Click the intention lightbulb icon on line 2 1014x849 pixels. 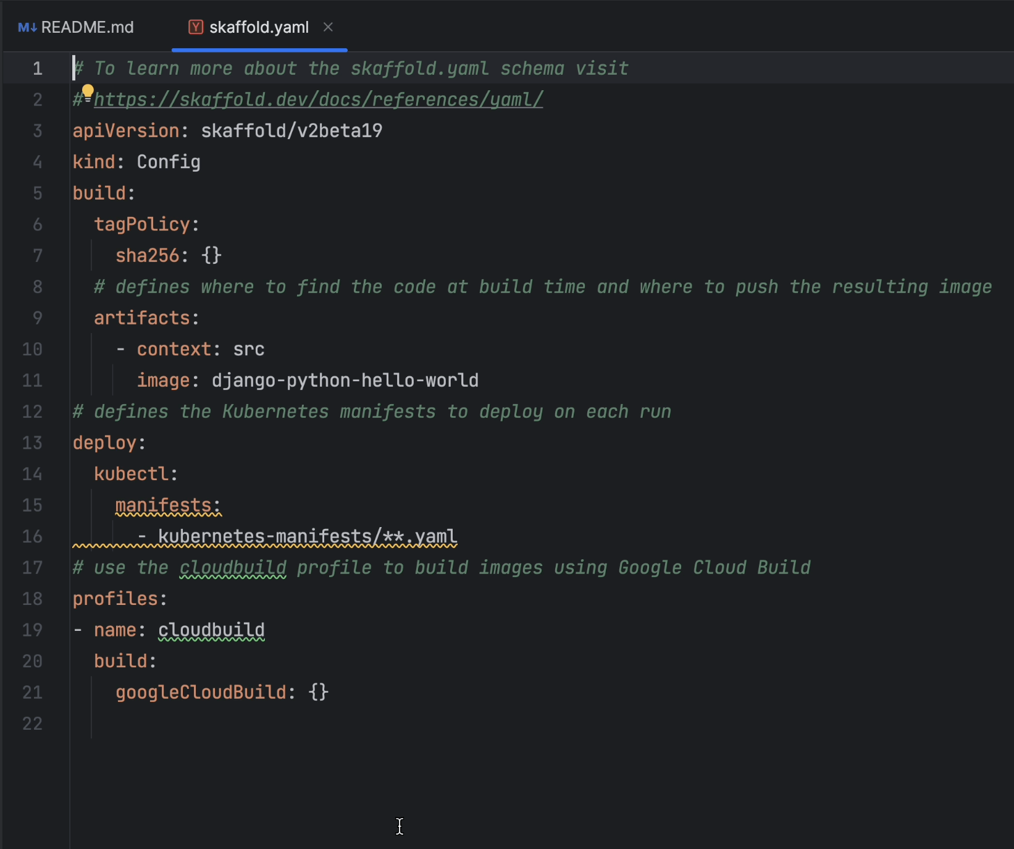88,91
